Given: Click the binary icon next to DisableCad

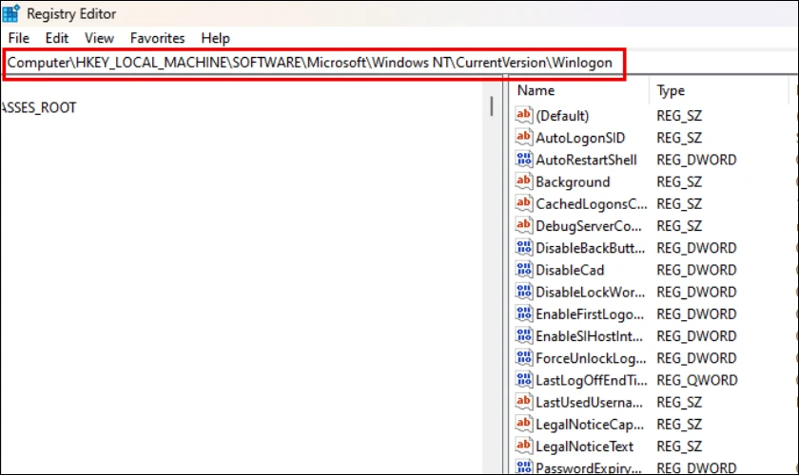Looking at the screenshot, I should click(x=524, y=270).
